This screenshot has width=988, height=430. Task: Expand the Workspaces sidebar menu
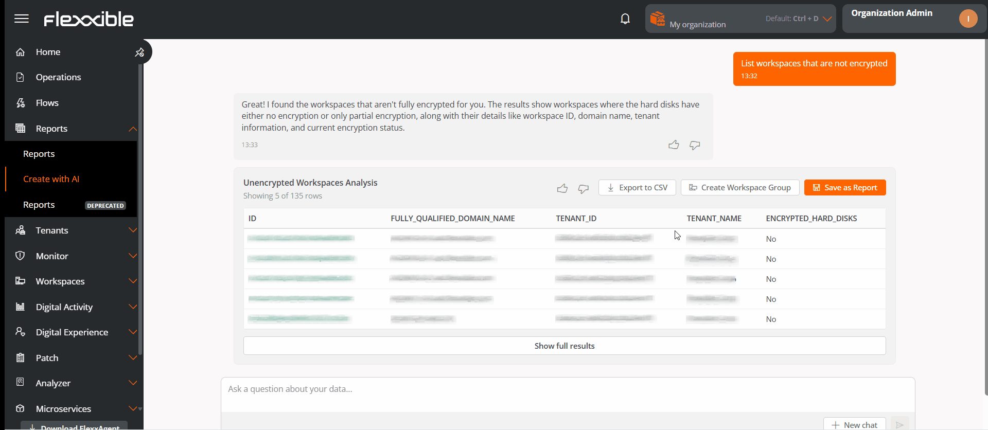point(132,281)
